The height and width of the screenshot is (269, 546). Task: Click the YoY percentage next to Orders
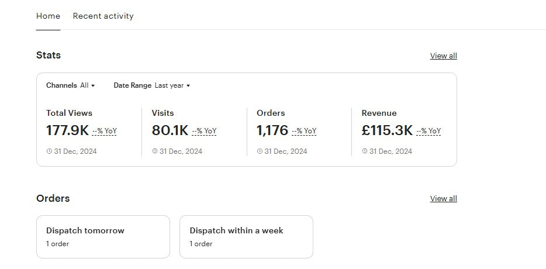304,131
